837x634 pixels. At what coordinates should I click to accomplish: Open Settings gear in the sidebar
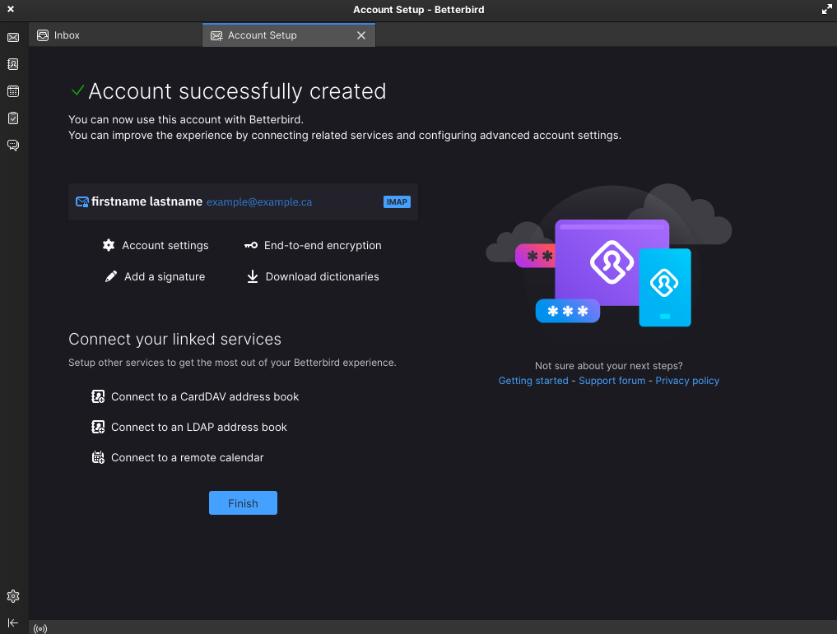13,596
